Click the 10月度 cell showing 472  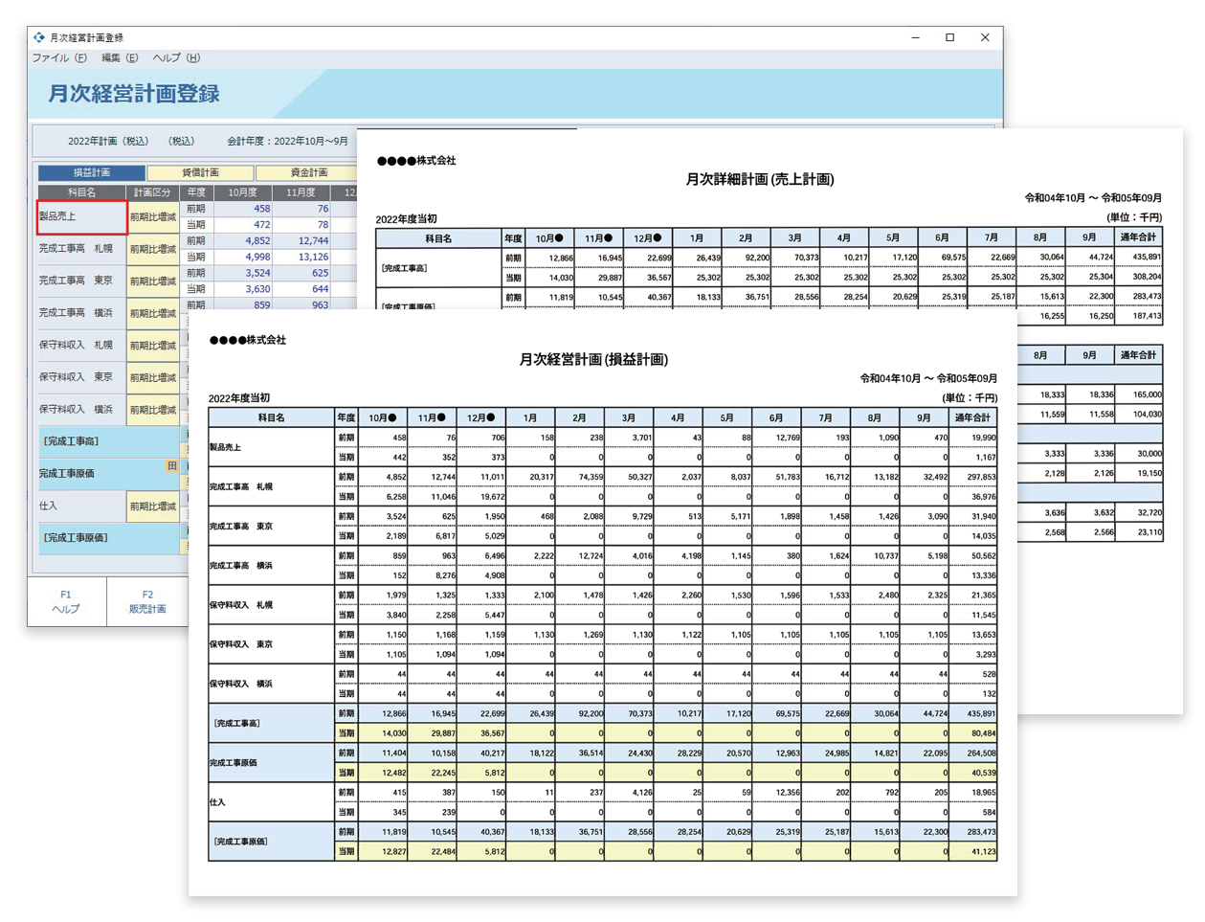coord(243,225)
